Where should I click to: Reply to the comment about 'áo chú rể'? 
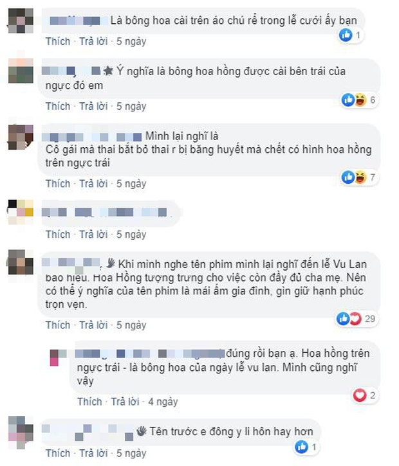(93, 41)
